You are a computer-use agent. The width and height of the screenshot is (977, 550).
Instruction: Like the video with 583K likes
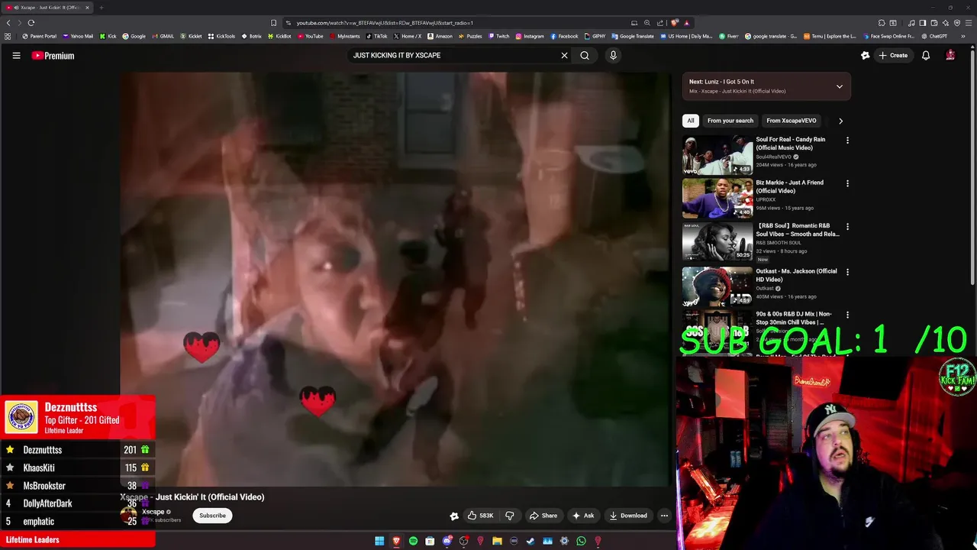[480, 516]
